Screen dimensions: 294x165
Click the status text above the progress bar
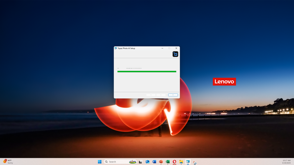pos(134,68)
